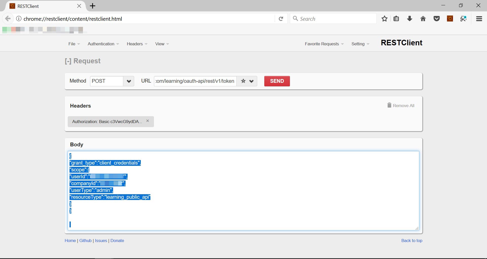
Task: Favorite the URL with the star icon
Action: click(x=243, y=81)
